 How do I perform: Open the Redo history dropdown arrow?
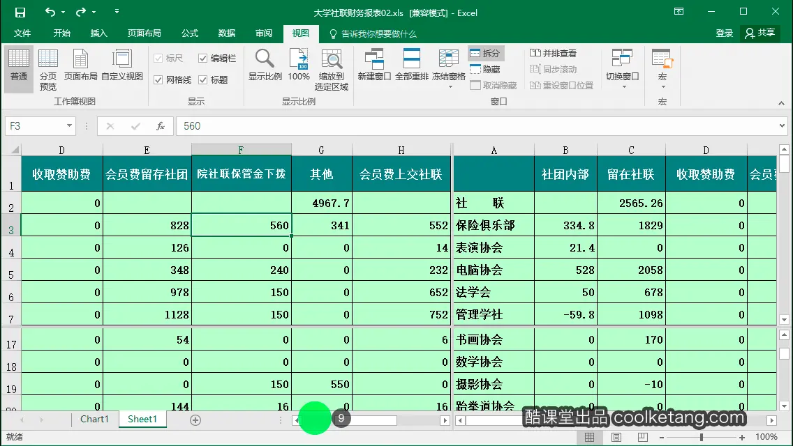tap(94, 12)
